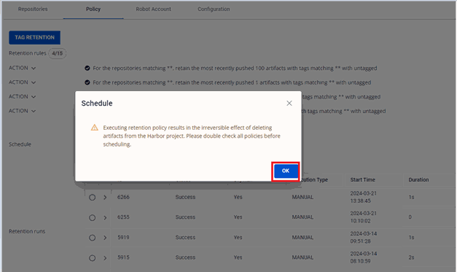Switch to the Repositories tab
Screen dimensions: 457x272
tap(33, 9)
